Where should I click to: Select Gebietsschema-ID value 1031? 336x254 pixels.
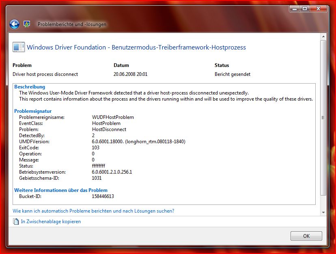(97, 178)
